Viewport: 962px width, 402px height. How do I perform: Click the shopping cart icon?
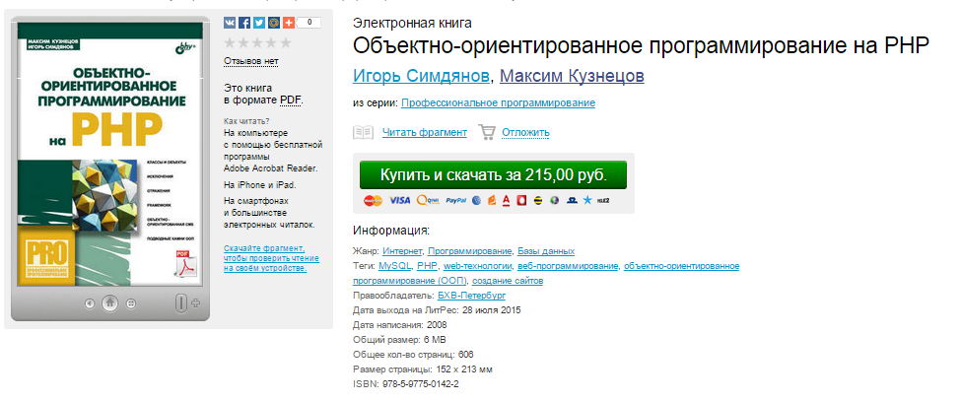pyautogui.click(x=487, y=132)
